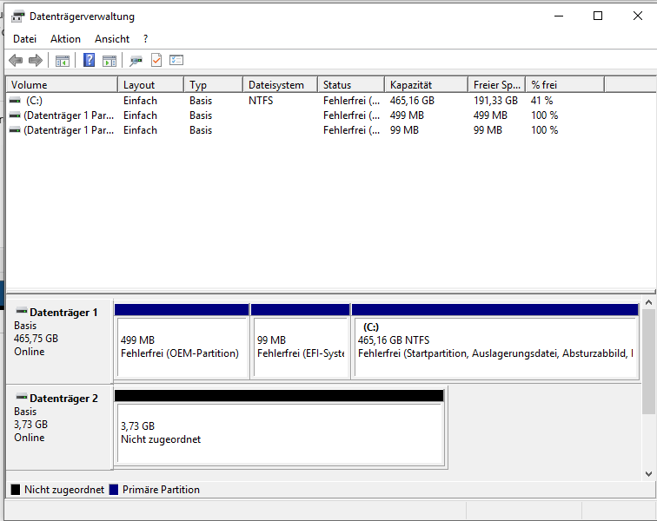This screenshot has height=521, width=657.
Task: Open the Ansicht menu
Action: [x=112, y=39]
